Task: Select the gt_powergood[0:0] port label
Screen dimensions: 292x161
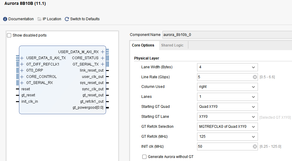Action: pyautogui.click(x=88, y=108)
